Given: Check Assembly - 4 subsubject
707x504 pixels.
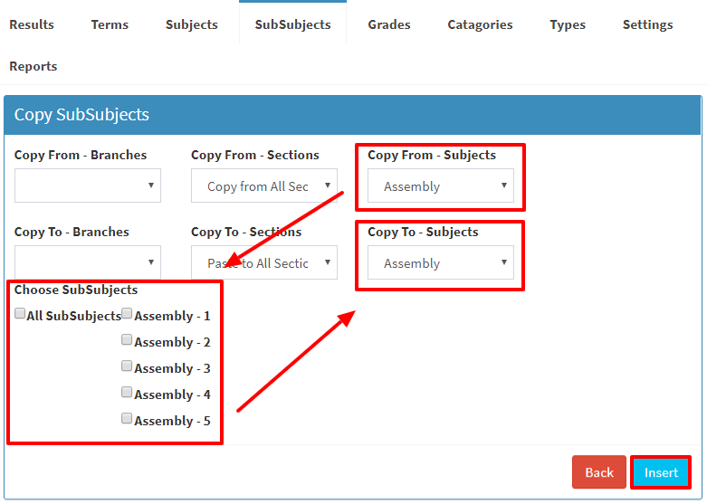Looking at the screenshot, I should click(127, 392).
